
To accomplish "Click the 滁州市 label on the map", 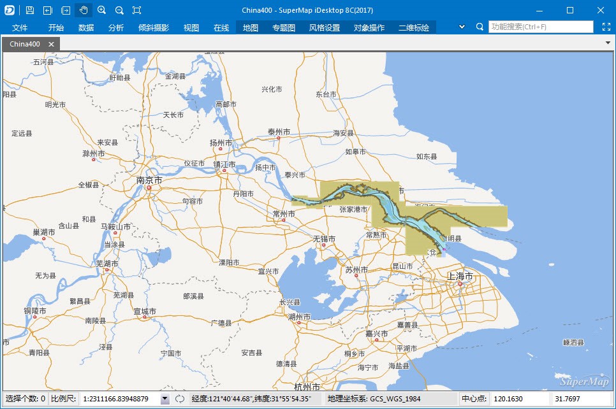I will point(94,154).
